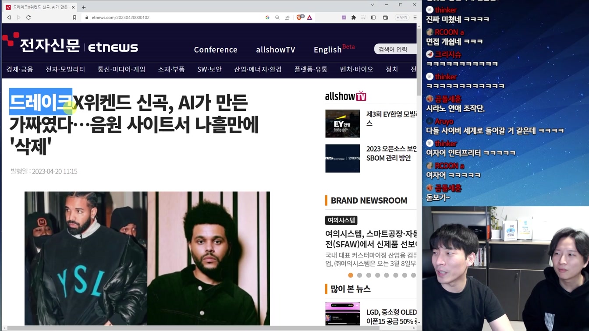Open the zoom magnifier in the address bar
The width and height of the screenshot is (589, 331).
click(x=277, y=18)
